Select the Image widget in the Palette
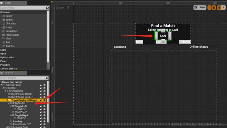 pyautogui.click(x=9, y=27)
